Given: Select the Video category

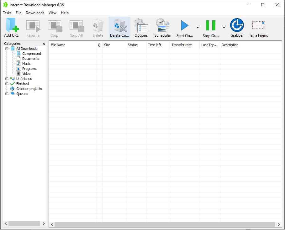Looking at the screenshot, I should [26, 74].
